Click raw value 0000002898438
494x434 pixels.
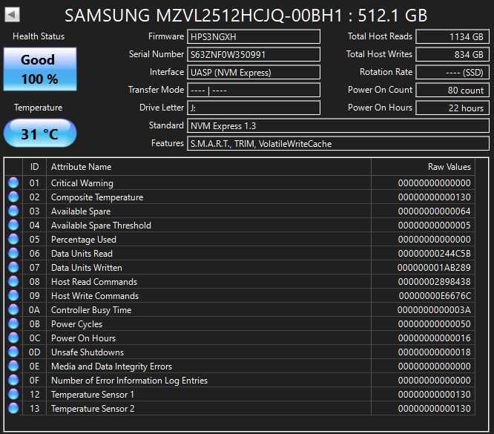(434, 282)
